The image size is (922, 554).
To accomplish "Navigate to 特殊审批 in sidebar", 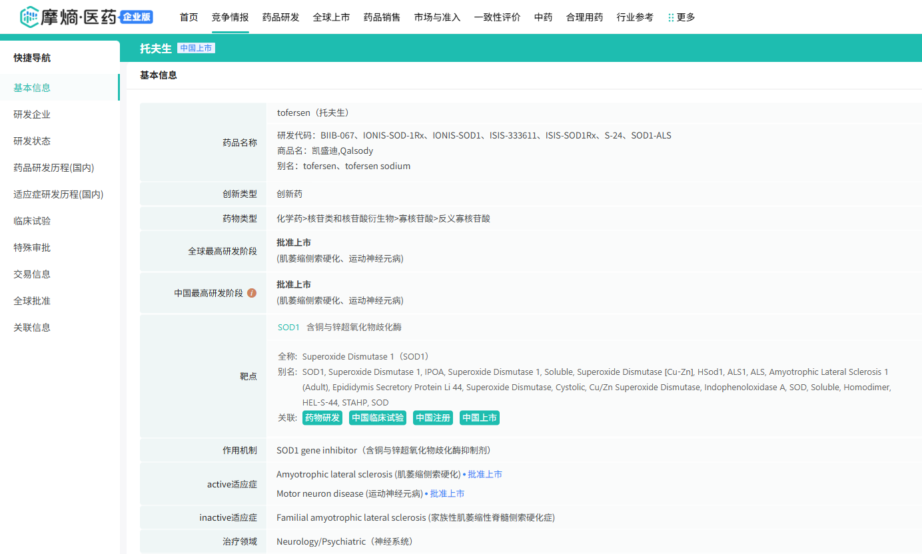I will pos(32,248).
